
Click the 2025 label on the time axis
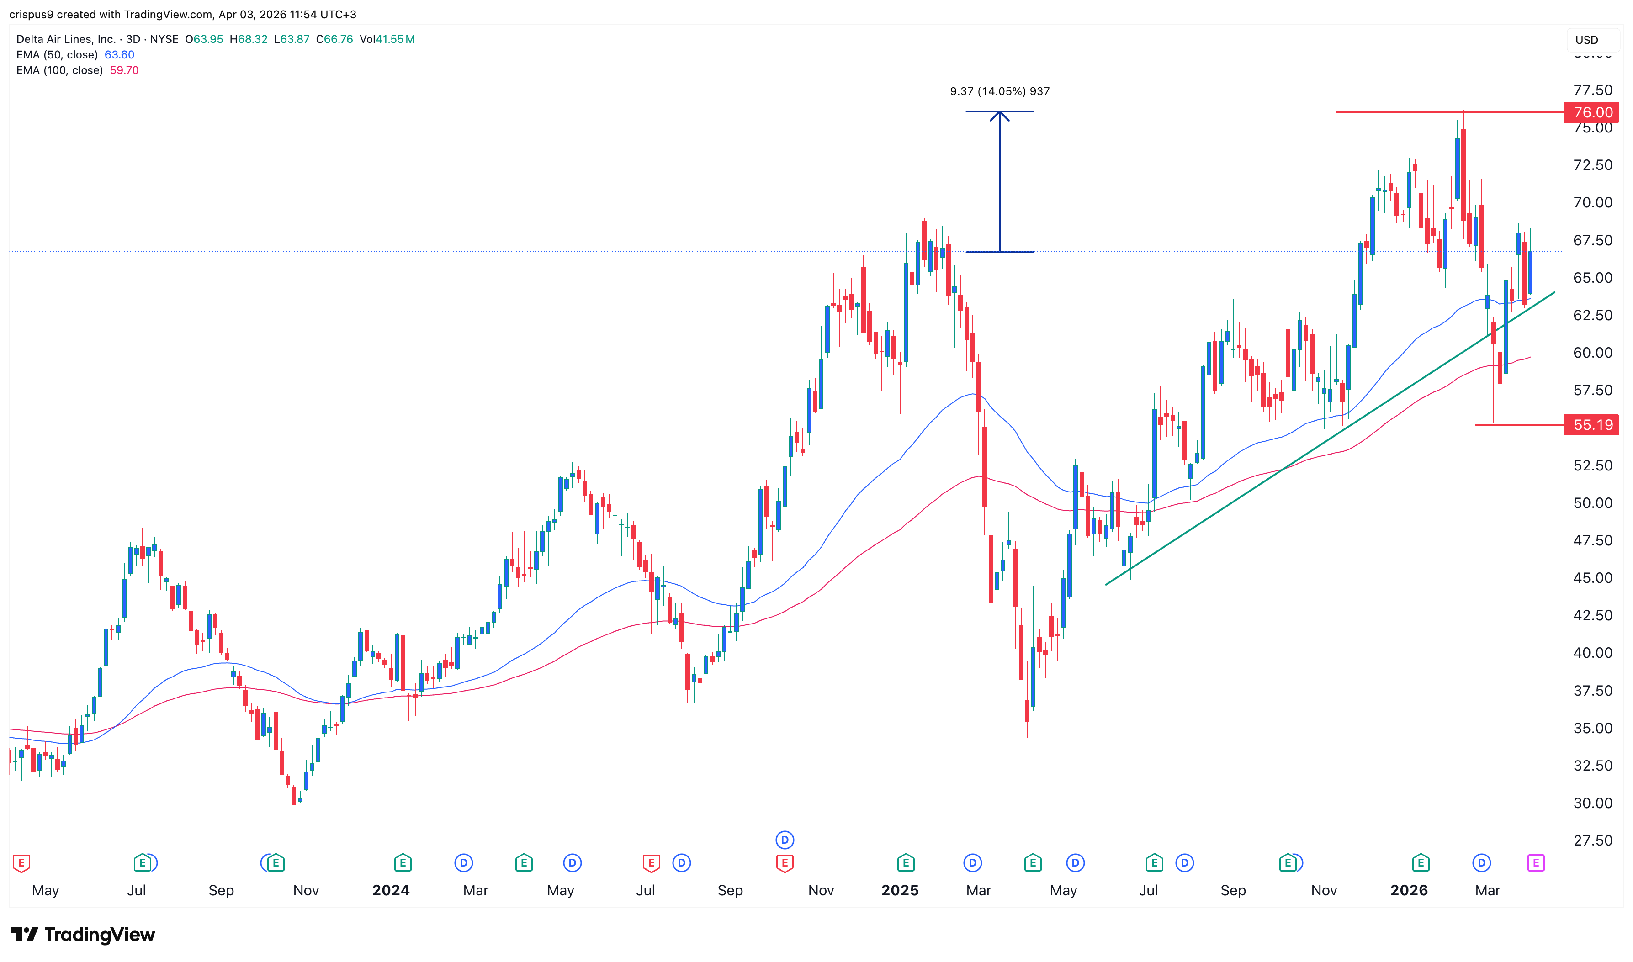point(900,890)
